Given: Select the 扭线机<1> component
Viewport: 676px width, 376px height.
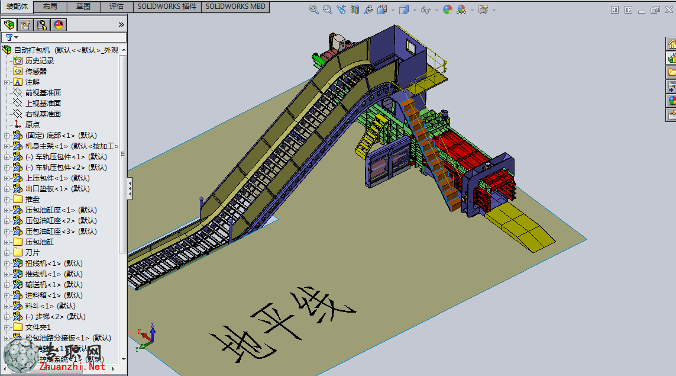Looking at the screenshot, I should tap(54, 263).
